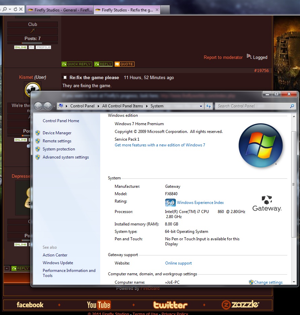Viewport: 300px width, 315px height.
Task: Click the browser search magnifier icon
Action: [x=5, y=9]
